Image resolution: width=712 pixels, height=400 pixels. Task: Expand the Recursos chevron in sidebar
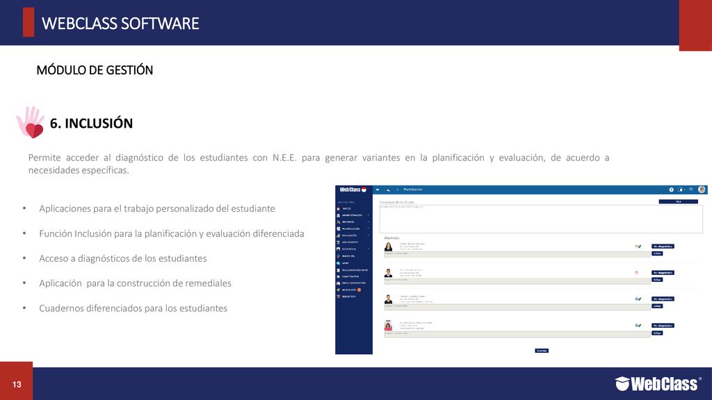(369, 222)
